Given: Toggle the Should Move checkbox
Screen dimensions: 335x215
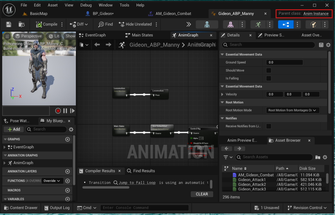Looking at the screenshot, I should 269,70.
